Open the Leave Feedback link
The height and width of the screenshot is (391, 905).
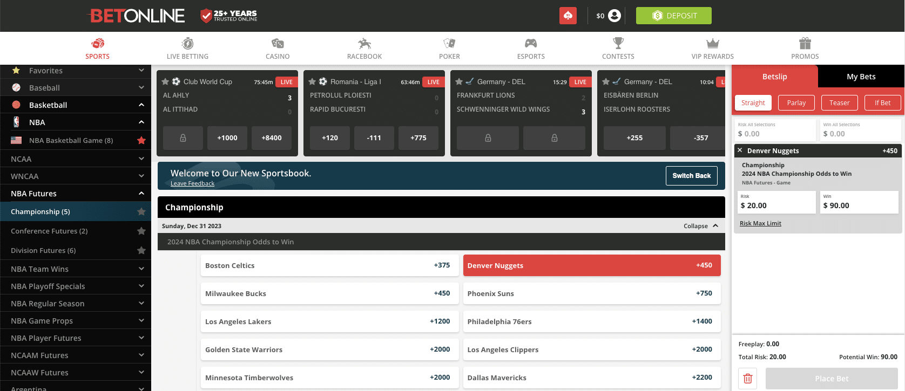click(192, 183)
